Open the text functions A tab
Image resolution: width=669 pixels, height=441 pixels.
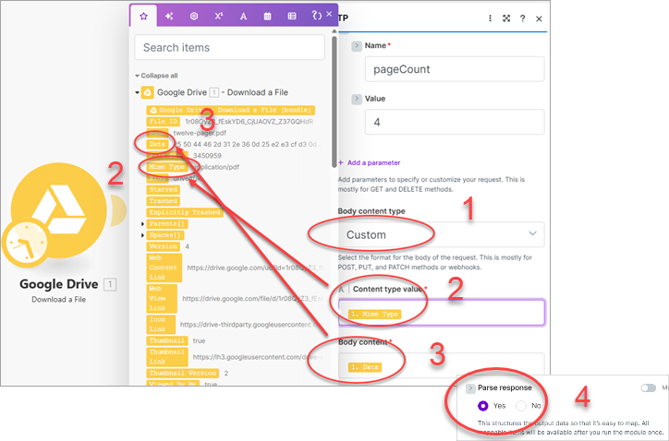pos(243,16)
